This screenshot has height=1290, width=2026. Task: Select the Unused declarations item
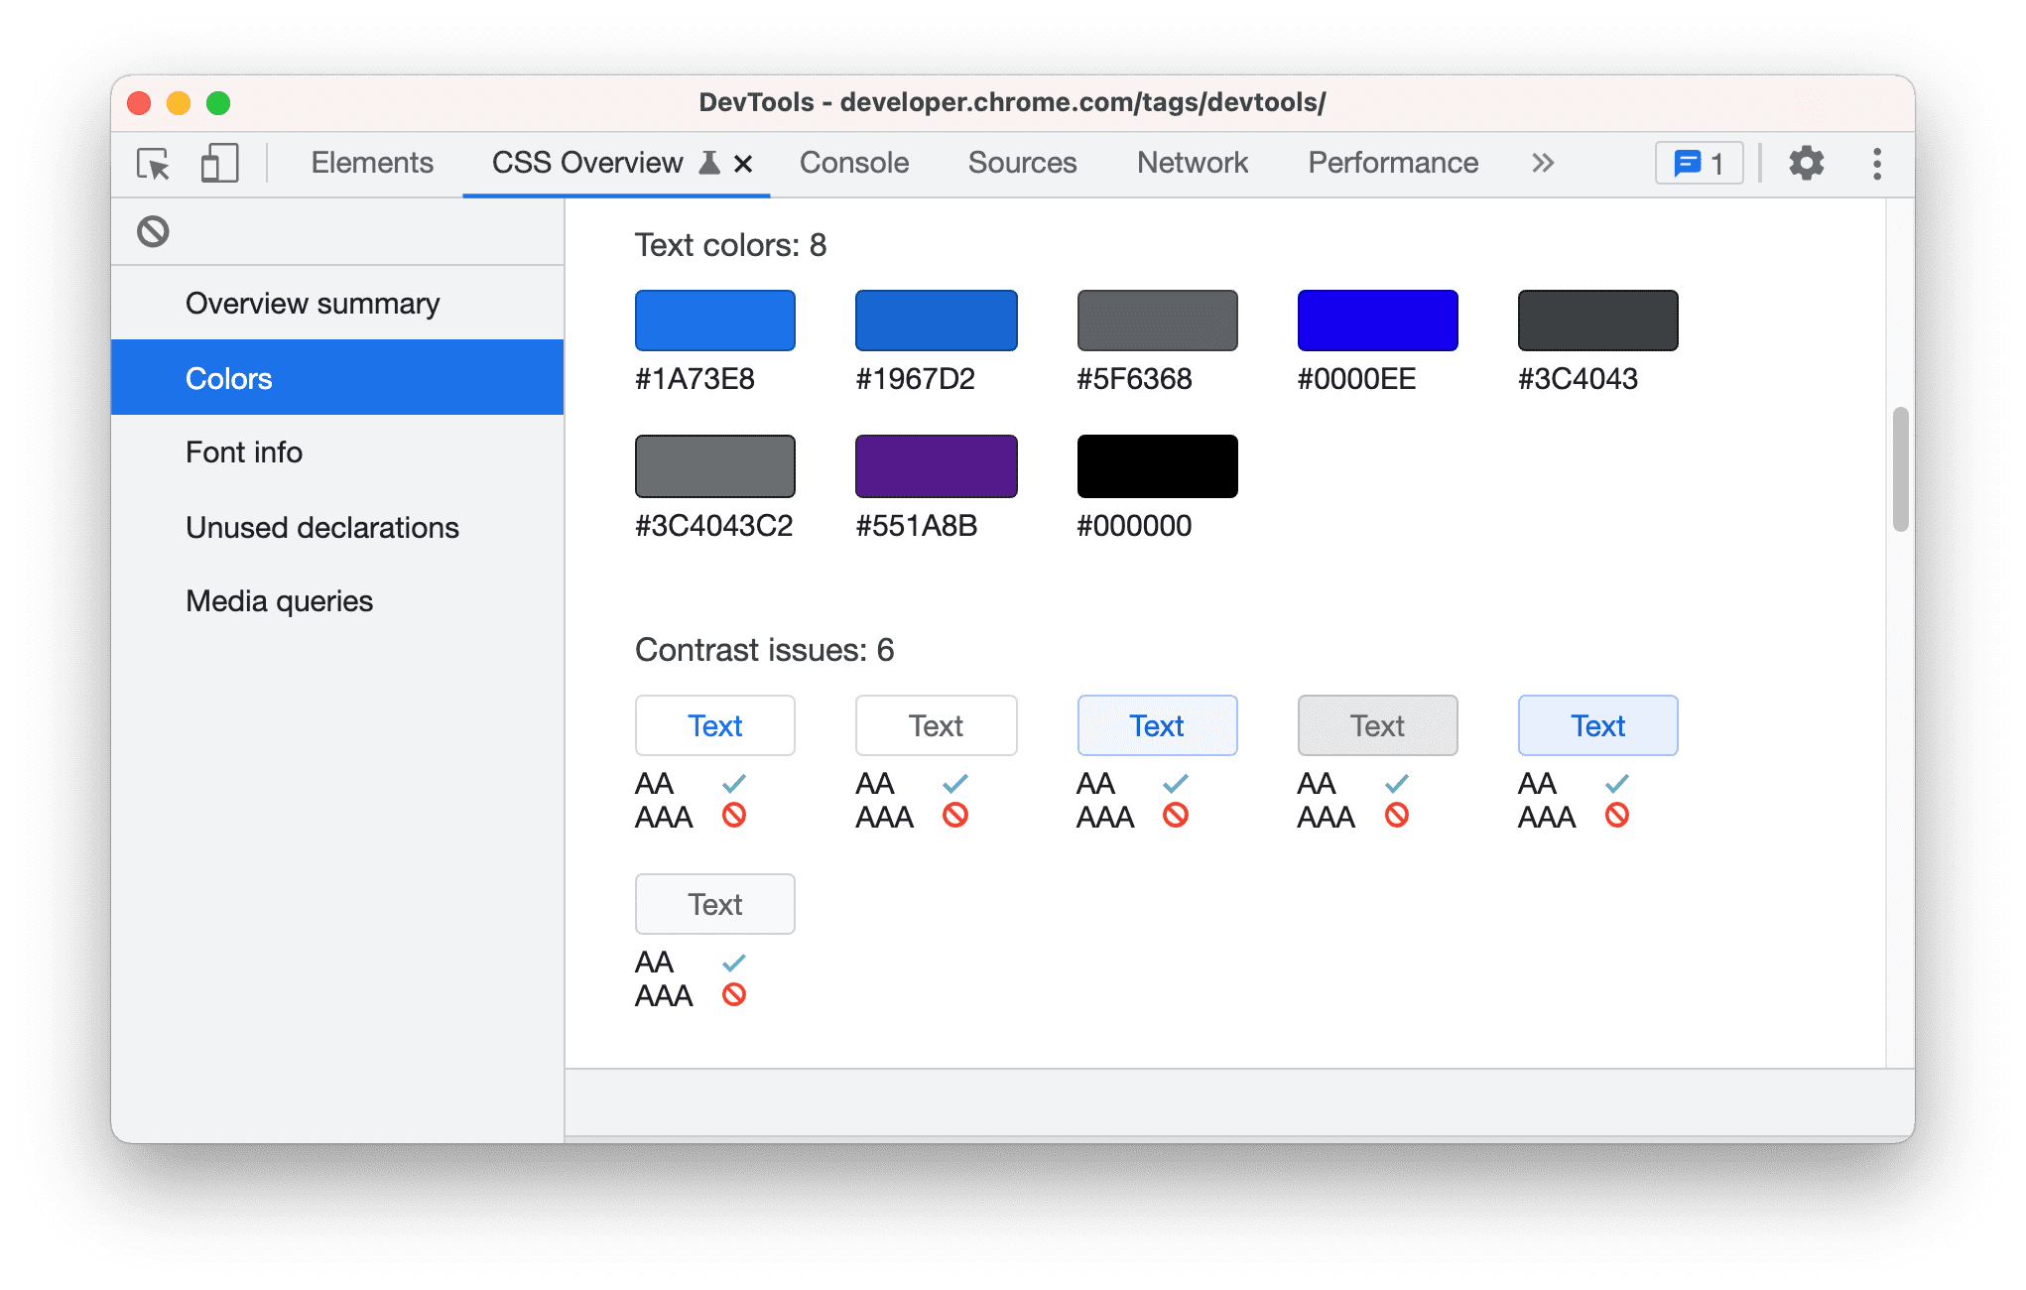(x=326, y=526)
